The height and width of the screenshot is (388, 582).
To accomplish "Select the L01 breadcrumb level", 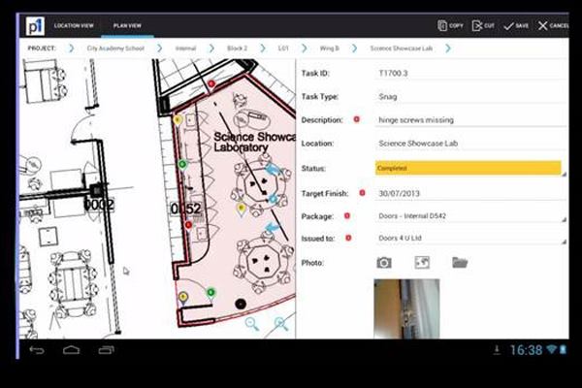I will (x=283, y=48).
